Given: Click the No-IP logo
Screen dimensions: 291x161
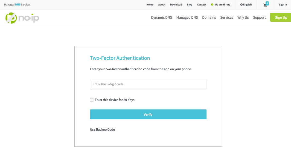Looking at the screenshot, I should coord(22,17).
